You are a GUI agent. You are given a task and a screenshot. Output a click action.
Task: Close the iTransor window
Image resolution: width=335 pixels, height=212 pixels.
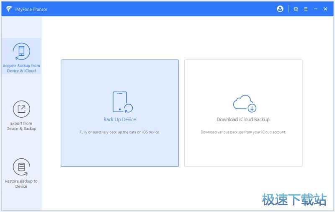click(x=325, y=9)
